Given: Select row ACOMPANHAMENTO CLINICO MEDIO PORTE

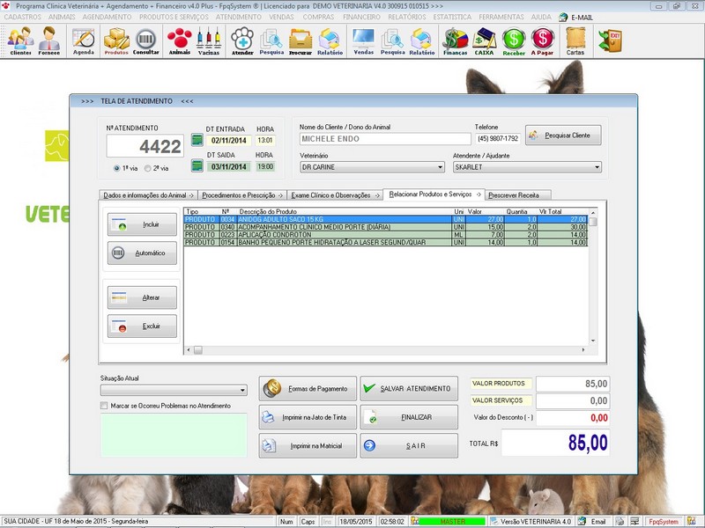Looking at the screenshot, I should tap(386, 227).
